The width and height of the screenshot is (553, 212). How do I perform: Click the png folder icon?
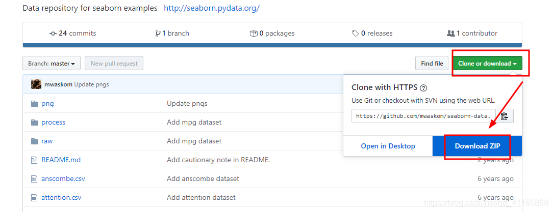click(x=34, y=103)
